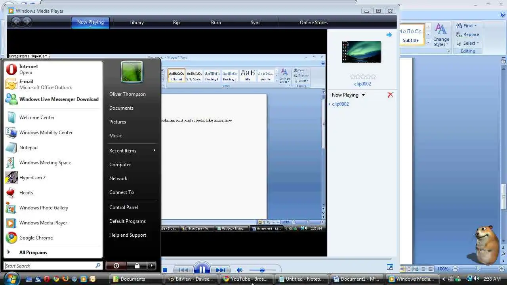This screenshot has height=285, width=507.
Task: Open Pictures from Start menu
Action: click(118, 122)
